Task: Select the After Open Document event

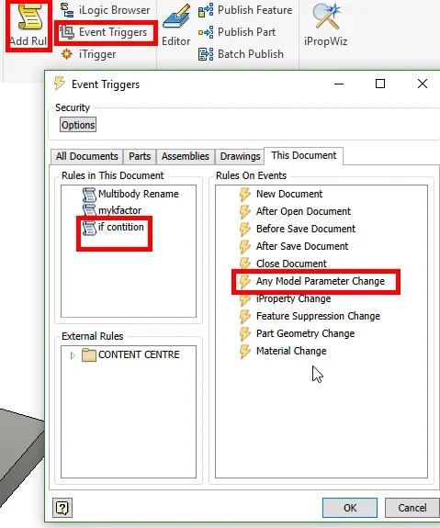Action: (295, 211)
